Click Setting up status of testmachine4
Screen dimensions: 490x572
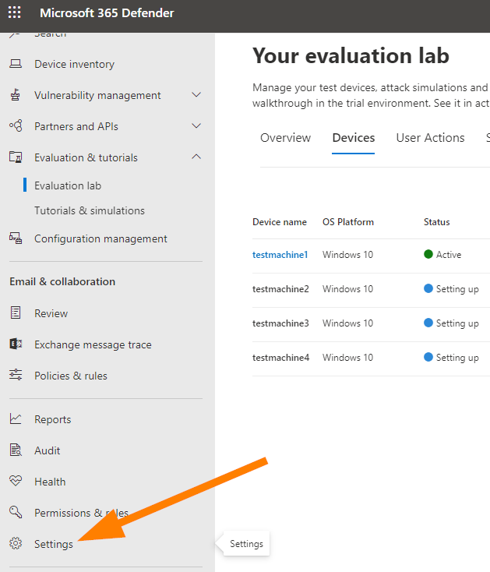pos(451,358)
